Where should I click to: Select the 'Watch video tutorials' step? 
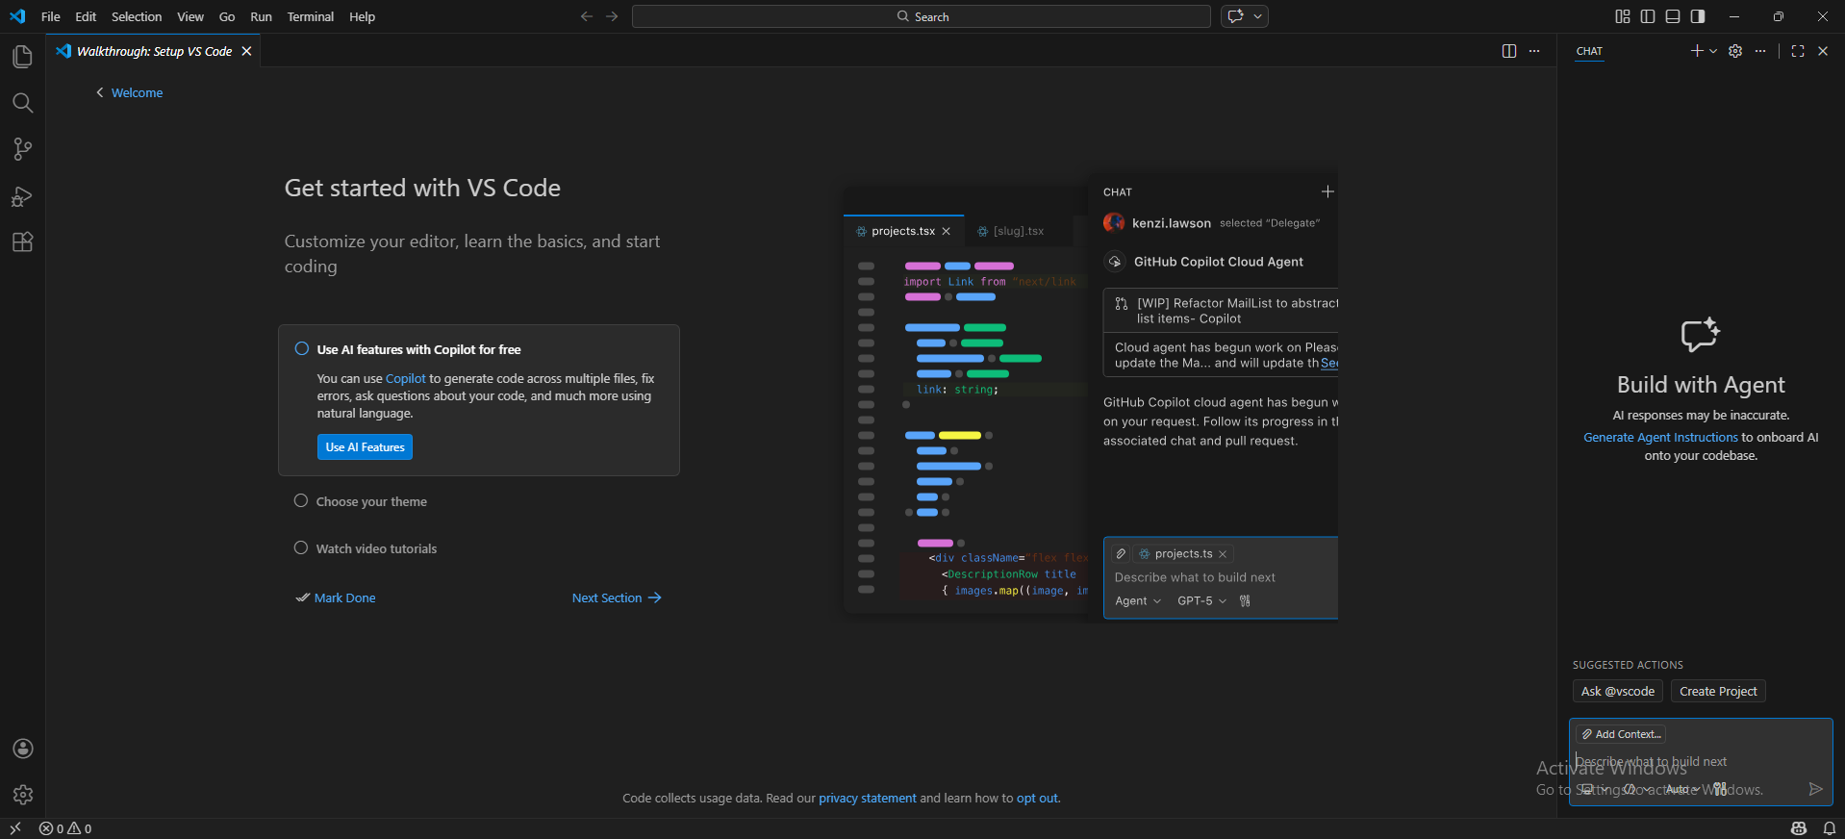pyautogui.click(x=376, y=548)
